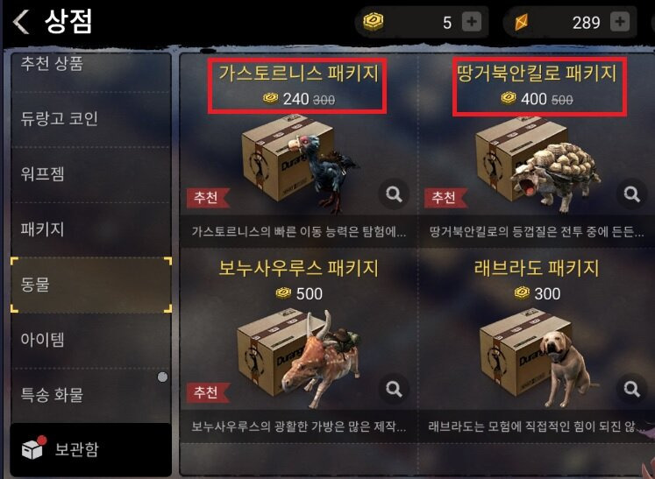The image size is (655, 479).
Task: Preview 땅거북안킬로 패키지 with magnifier icon
Action: pos(631,194)
